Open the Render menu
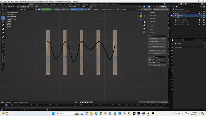This screenshot has width=206, height=116. pos(13,4)
